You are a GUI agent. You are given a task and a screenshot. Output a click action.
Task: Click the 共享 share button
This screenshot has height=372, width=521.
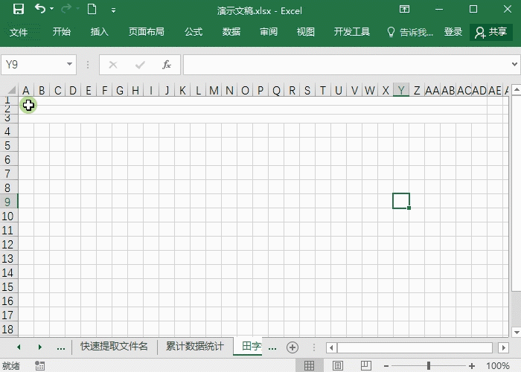click(491, 32)
